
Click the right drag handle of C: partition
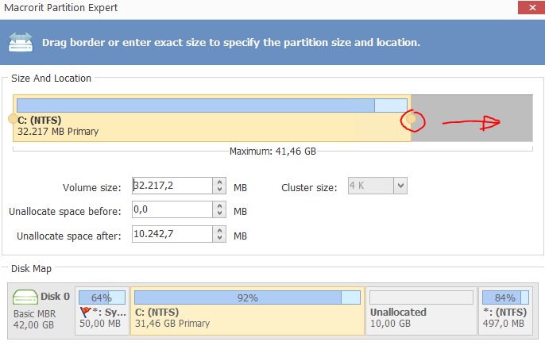pos(412,119)
